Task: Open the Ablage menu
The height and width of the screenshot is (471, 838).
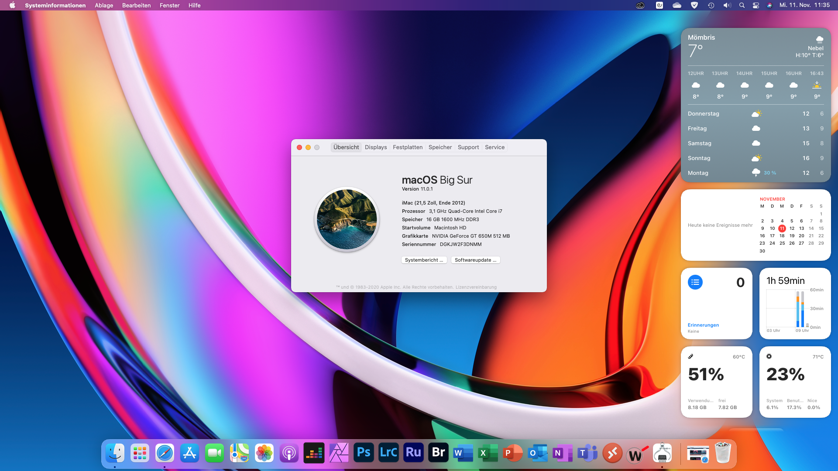Action: tap(104, 5)
